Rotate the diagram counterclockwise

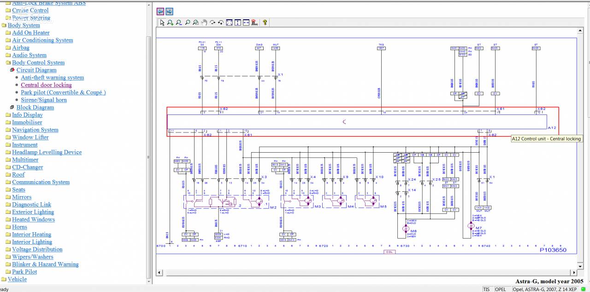tap(221, 22)
